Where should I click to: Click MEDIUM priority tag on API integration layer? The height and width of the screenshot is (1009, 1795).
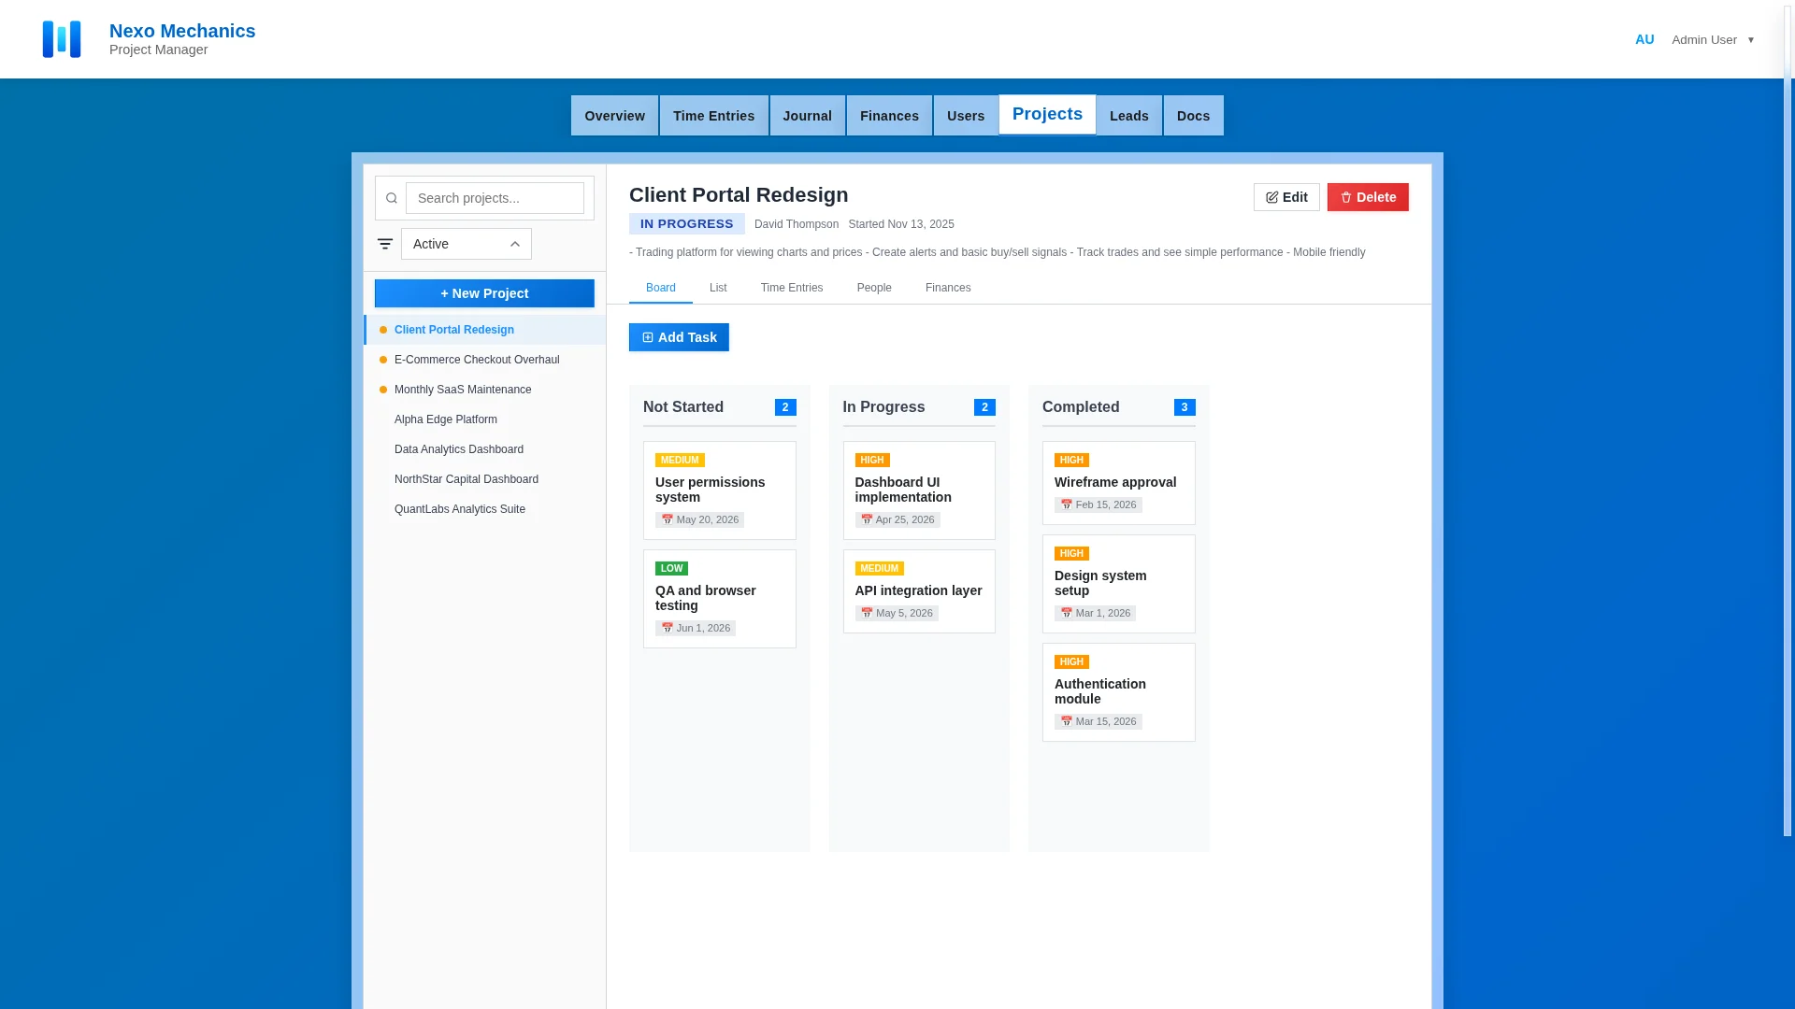coord(879,568)
